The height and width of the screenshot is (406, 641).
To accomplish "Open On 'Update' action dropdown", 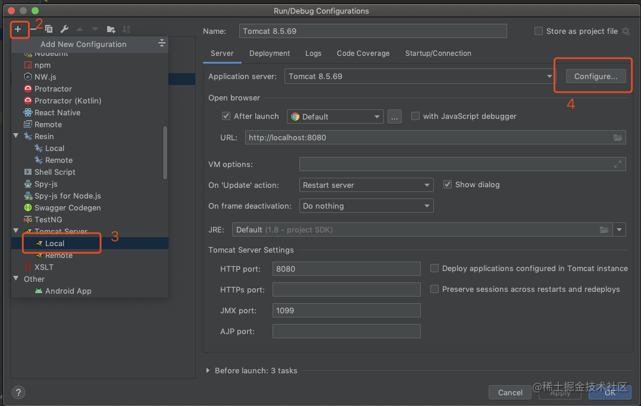I will 366,185.
